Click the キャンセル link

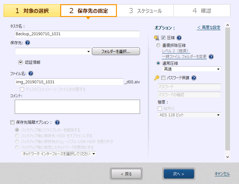tap(222, 174)
